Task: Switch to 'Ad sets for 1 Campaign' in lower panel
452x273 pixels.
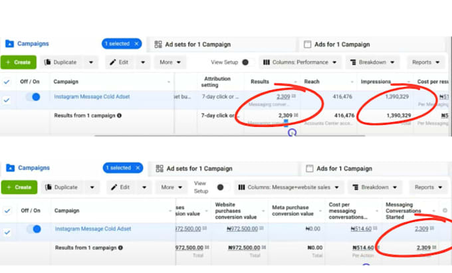Action: coord(194,169)
